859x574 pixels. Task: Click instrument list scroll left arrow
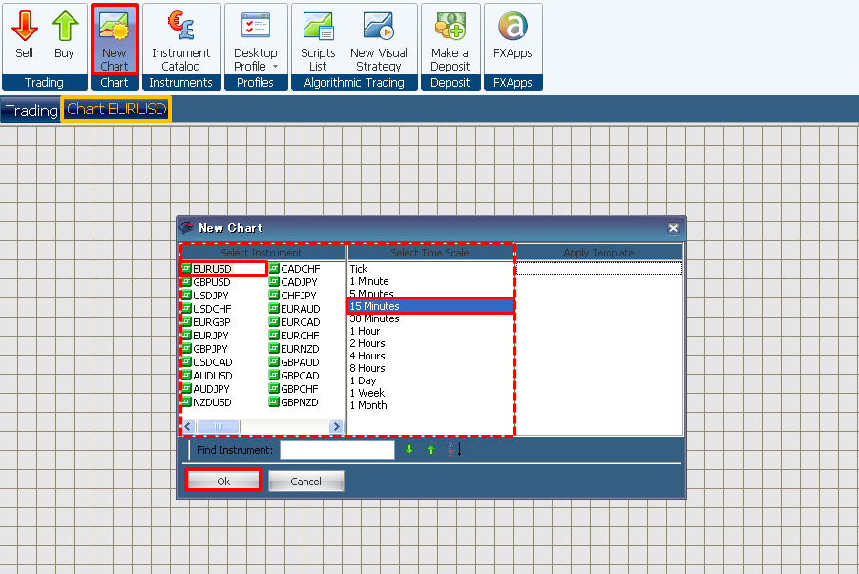tap(188, 426)
